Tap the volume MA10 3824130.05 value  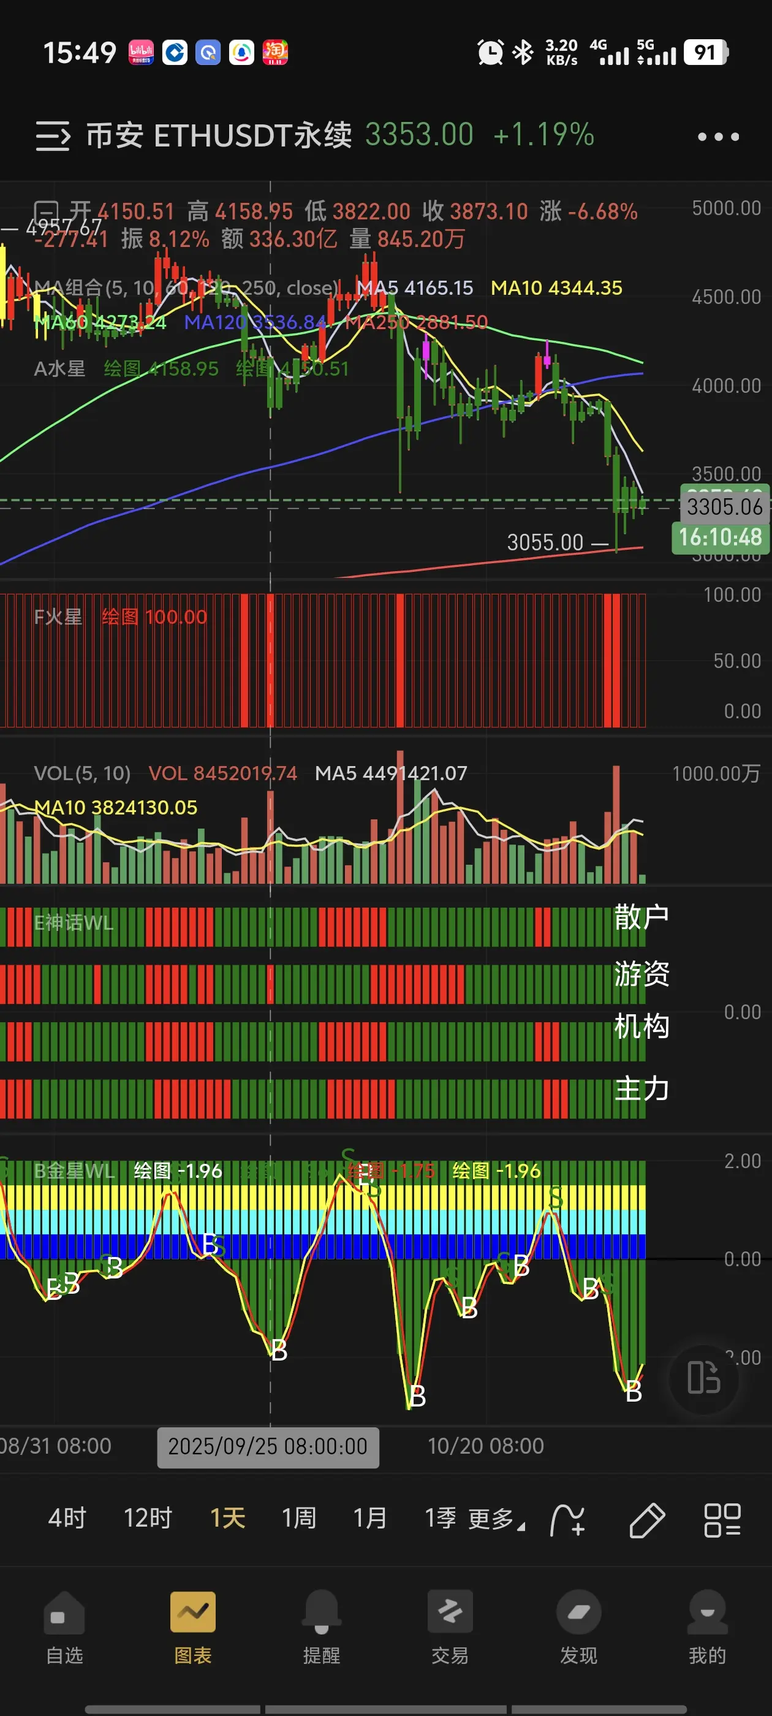point(115,807)
